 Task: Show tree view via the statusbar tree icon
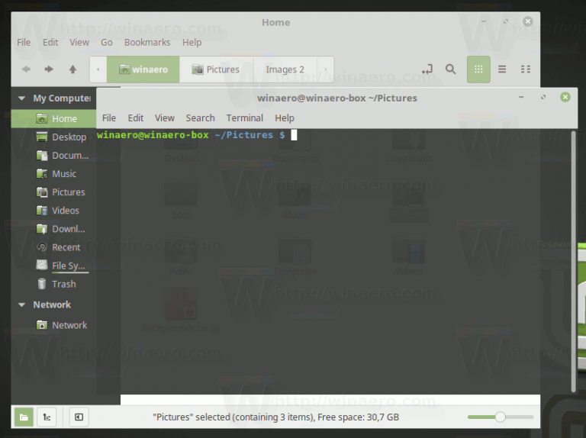coord(47,417)
